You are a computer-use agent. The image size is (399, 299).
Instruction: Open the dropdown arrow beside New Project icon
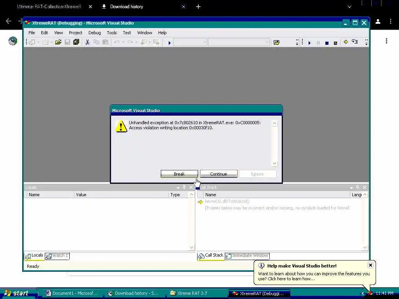38,42
